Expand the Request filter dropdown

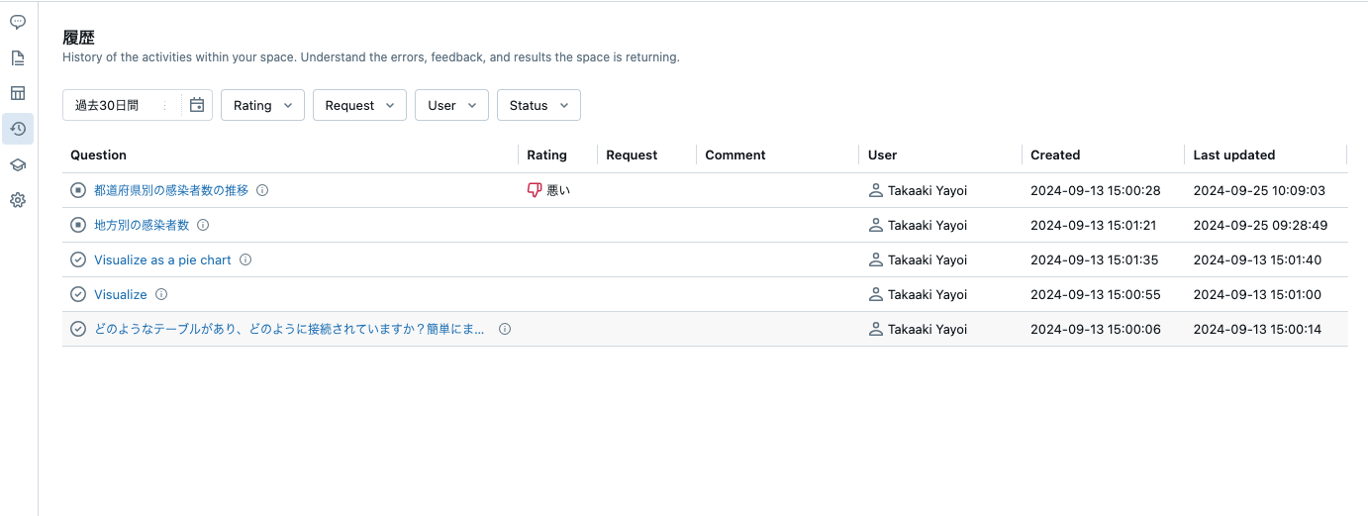pos(359,105)
